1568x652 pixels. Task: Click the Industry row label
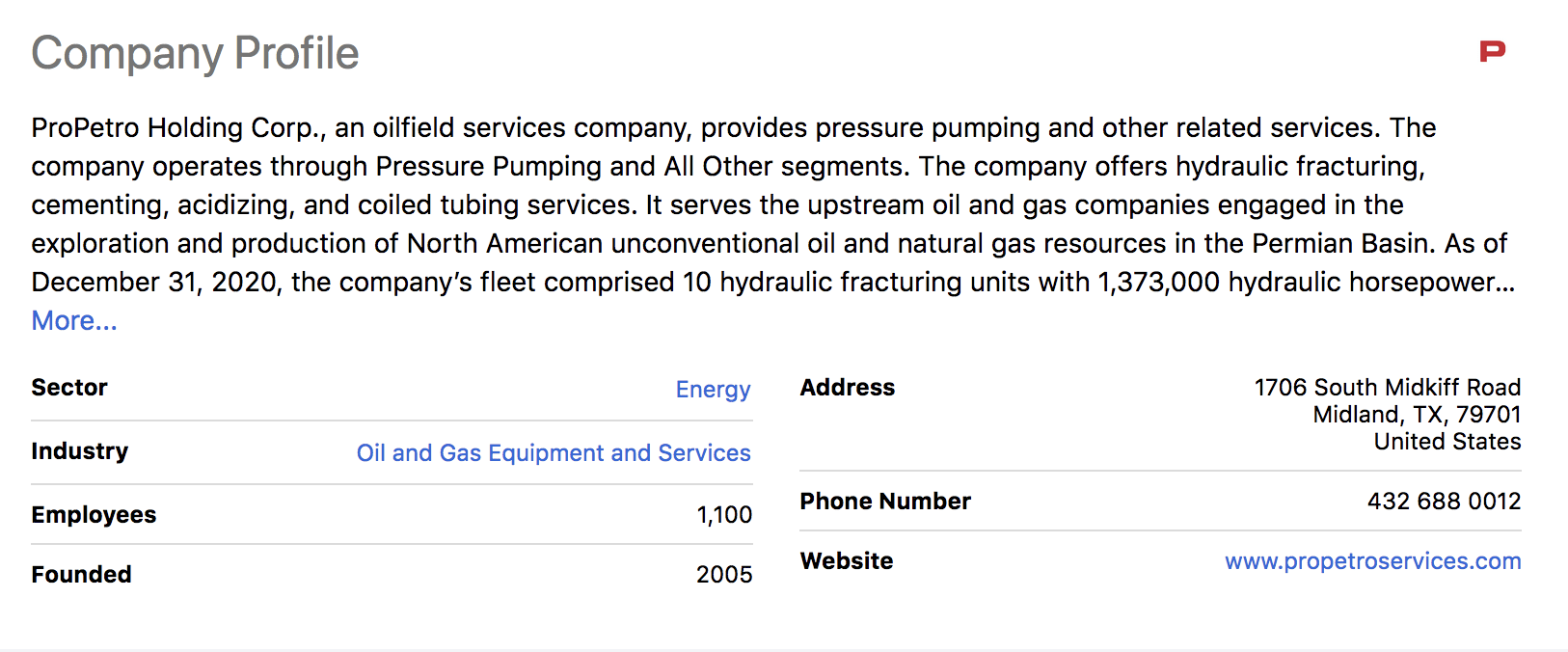[80, 451]
